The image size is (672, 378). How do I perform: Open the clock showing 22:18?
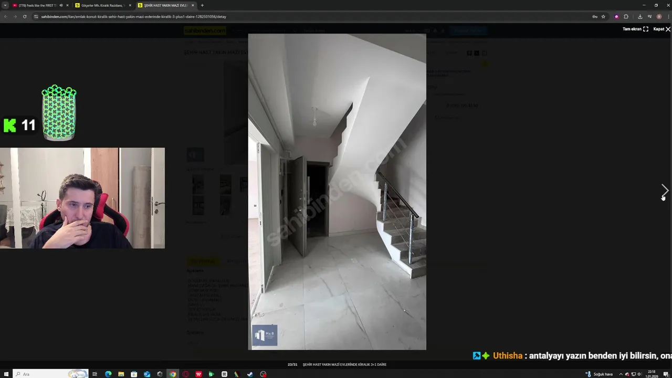coord(652,374)
